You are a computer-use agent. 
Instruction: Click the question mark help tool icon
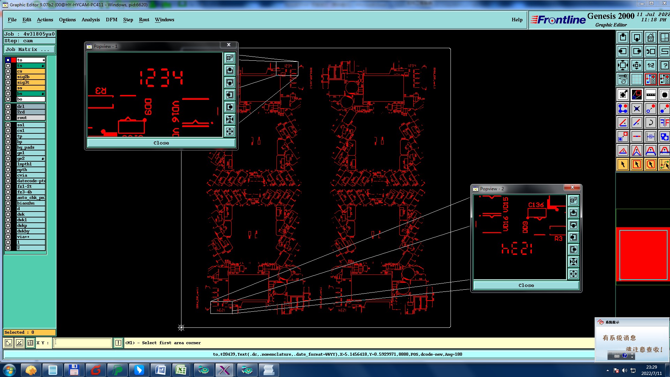click(x=664, y=65)
